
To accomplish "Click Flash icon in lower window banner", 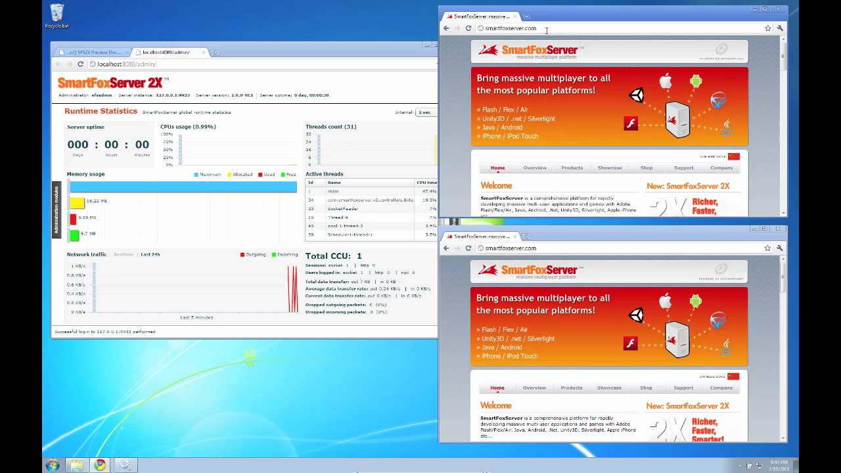I will pyautogui.click(x=630, y=343).
